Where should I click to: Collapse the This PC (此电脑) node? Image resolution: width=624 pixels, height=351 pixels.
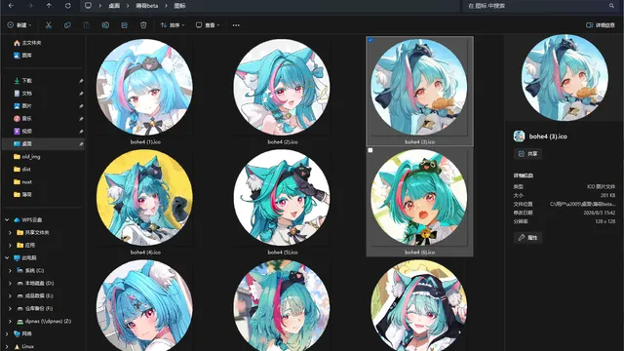tap(7, 257)
